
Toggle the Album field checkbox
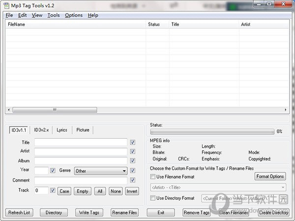(x=133, y=160)
